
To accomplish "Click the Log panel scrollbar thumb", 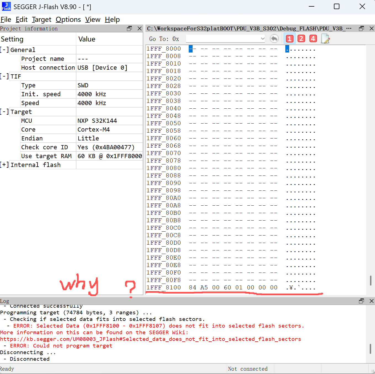I will tap(371, 349).
